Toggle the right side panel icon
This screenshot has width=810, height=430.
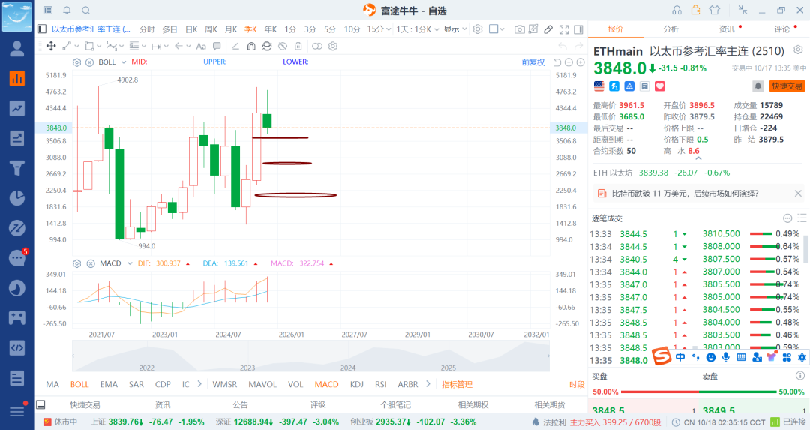click(578, 29)
